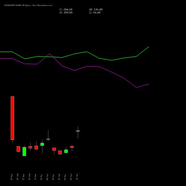The height and width of the screenshot is (186, 186).
Task: Click the green 07 Sep candlestick
Action: coord(66,151)
